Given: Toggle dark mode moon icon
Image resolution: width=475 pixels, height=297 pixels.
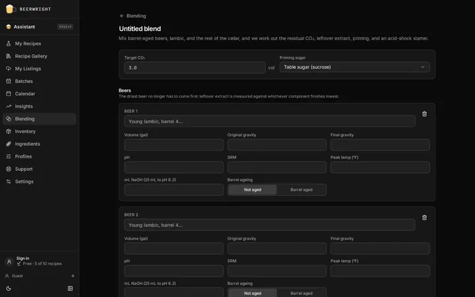Looking at the screenshot, I should [9, 288].
